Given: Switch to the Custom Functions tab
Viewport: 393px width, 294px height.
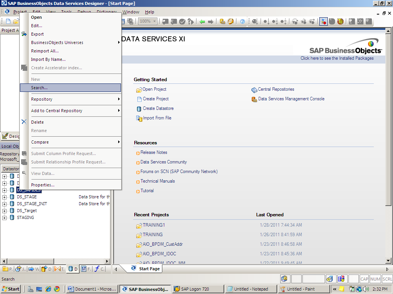Looking at the screenshot, I should point(99,269).
